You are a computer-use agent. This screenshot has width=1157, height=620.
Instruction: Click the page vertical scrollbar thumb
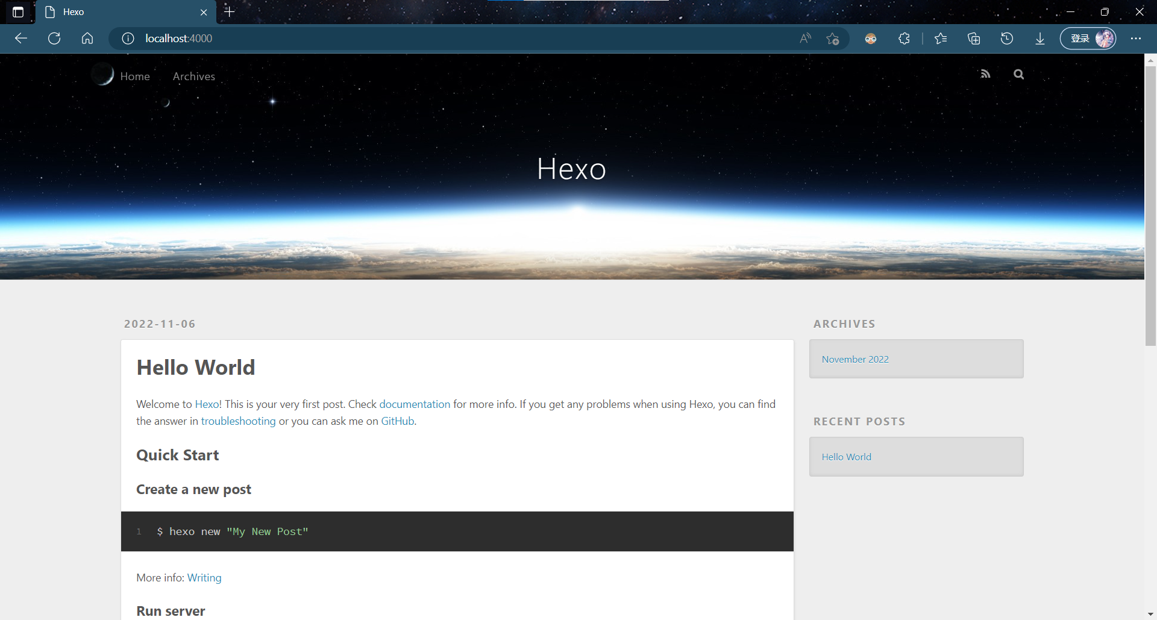[x=1150, y=205]
